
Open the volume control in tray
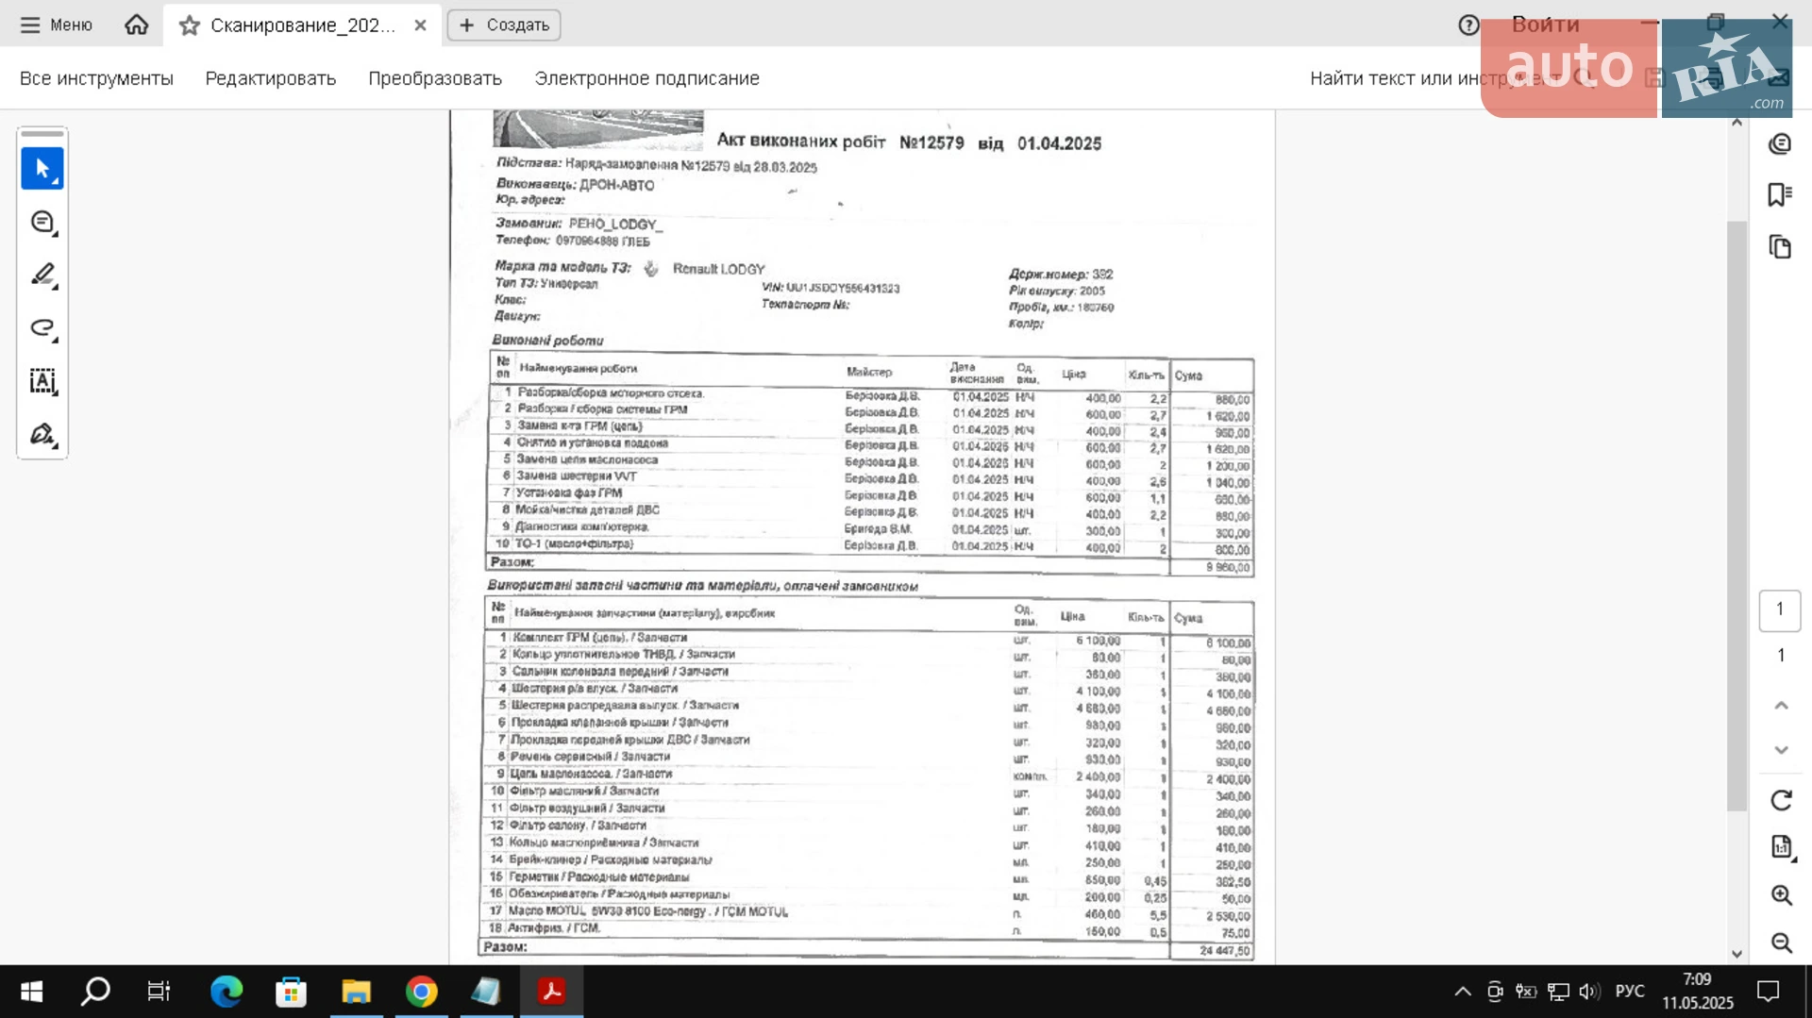pyautogui.click(x=1589, y=992)
